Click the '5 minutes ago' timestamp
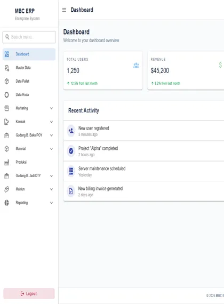The image size is (224, 304). coord(88,134)
